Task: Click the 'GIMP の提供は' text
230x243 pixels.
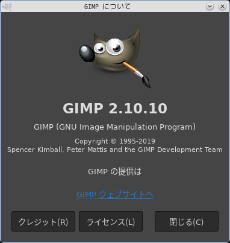Action: [115, 171]
